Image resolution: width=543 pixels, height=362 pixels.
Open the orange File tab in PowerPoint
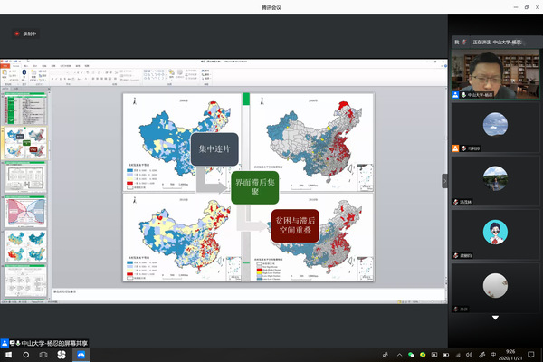pyautogui.click(x=5, y=65)
